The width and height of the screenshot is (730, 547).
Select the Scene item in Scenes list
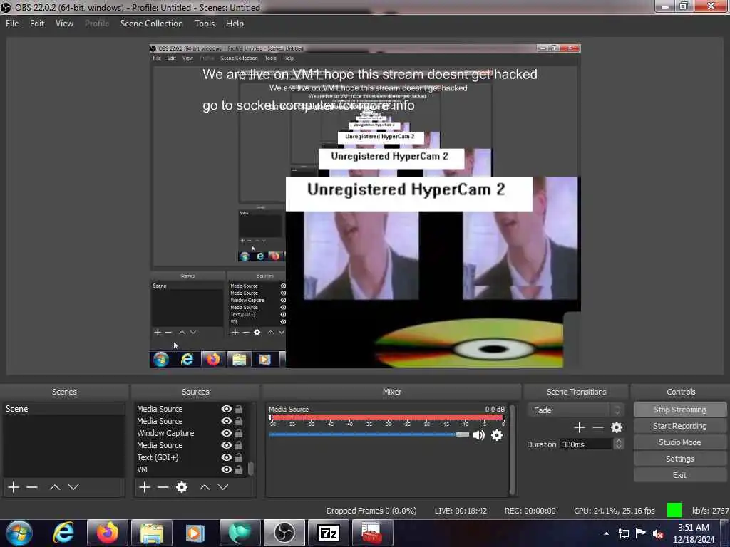tap(63, 409)
